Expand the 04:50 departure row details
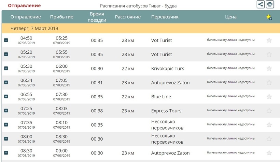 (x=6, y=40)
